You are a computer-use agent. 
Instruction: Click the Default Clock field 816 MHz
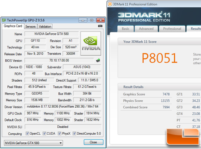[x=33, y=120]
